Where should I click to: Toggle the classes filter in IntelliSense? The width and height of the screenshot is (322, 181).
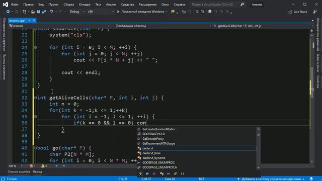[162, 173]
